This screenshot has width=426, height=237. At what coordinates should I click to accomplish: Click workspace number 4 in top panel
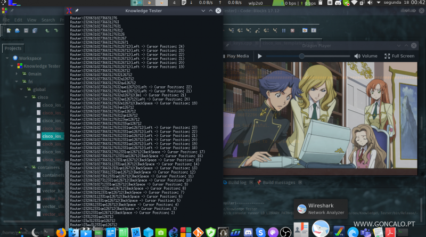pyautogui.click(x=174, y=3)
